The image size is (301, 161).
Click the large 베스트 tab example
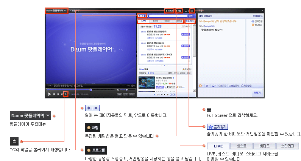click(241, 146)
